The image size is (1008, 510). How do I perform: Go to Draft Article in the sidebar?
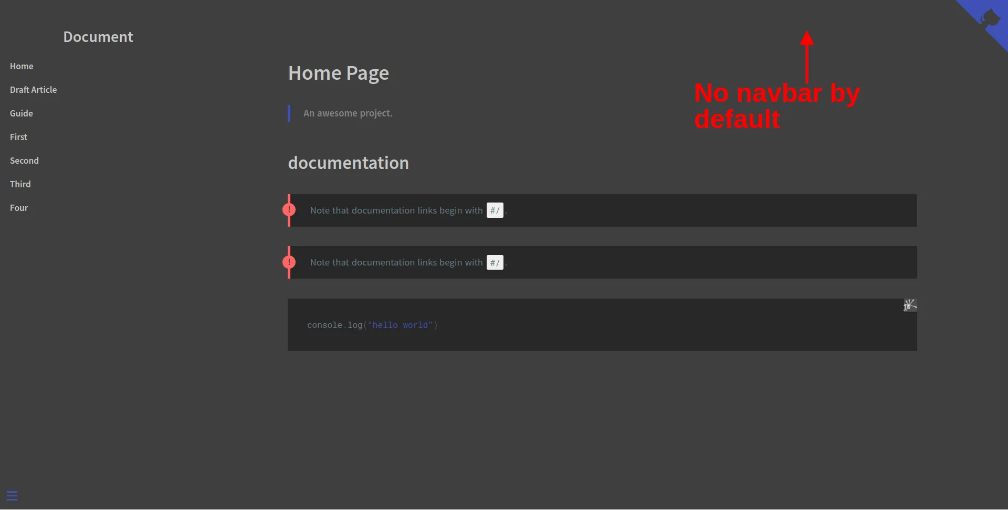point(33,90)
